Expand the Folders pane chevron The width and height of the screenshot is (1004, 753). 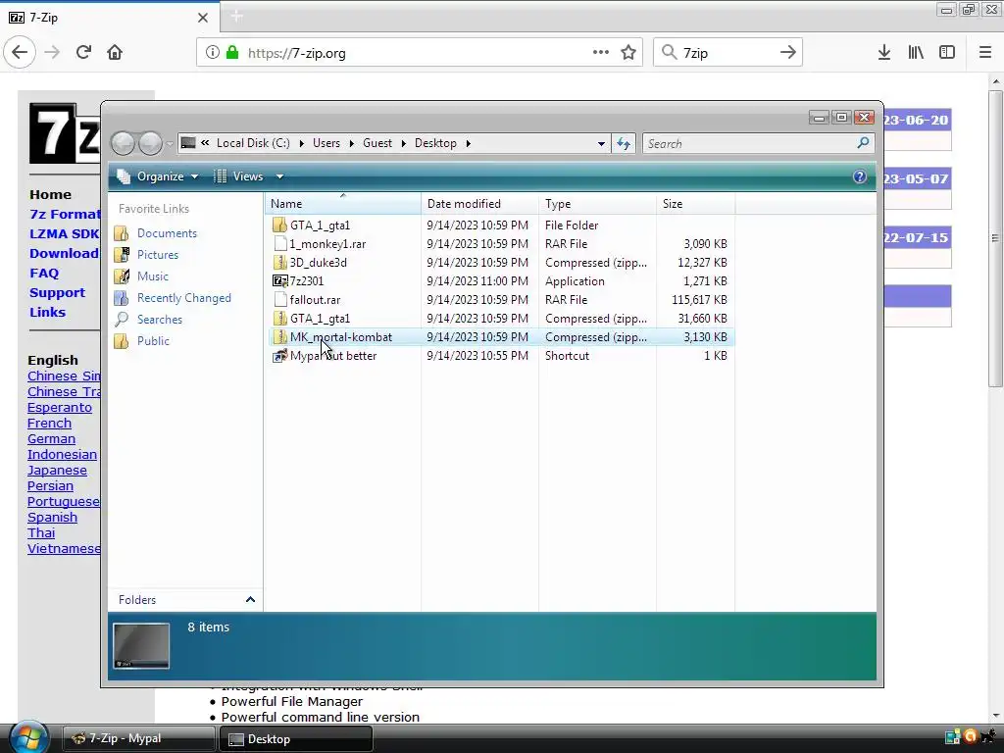[x=250, y=600]
